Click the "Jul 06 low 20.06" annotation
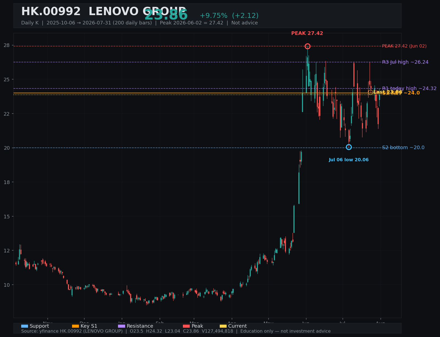 [x=349, y=160]
